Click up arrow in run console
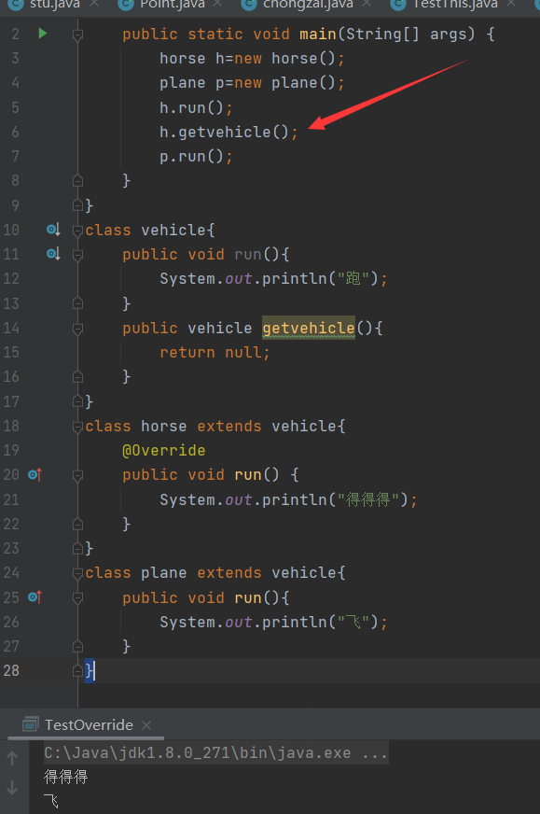 click(x=12, y=758)
